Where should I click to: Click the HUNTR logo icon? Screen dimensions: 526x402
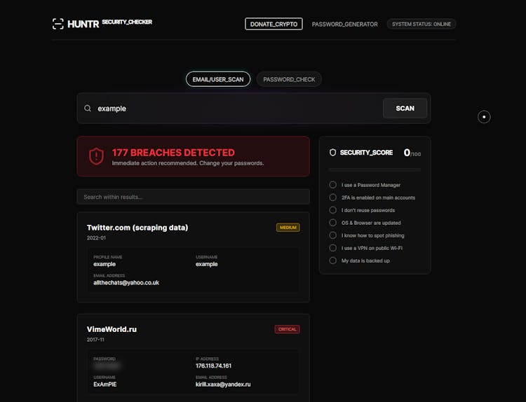tap(58, 24)
